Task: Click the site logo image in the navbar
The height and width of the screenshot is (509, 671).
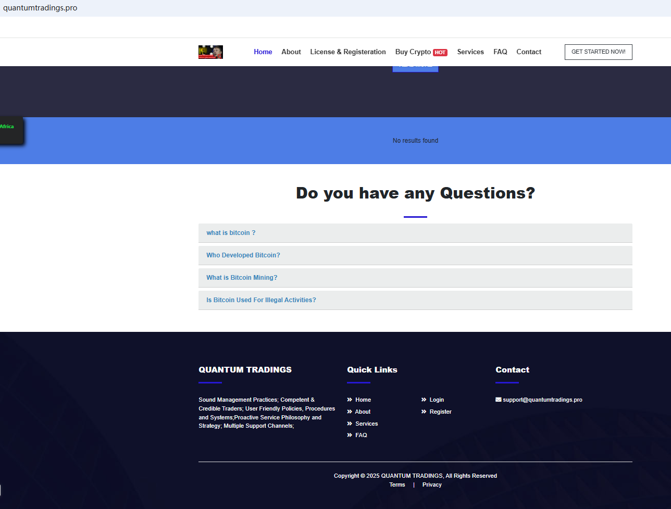Action: pyautogui.click(x=210, y=52)
